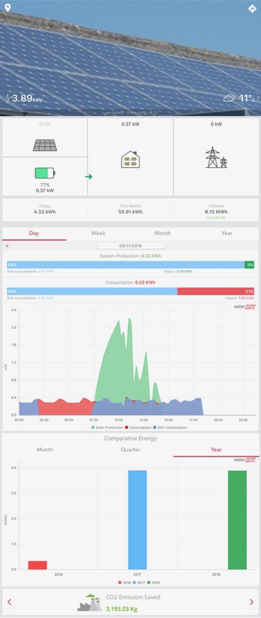261x618 pixels.
Task: Open the Month comparative energy tab
Action: 45,449
